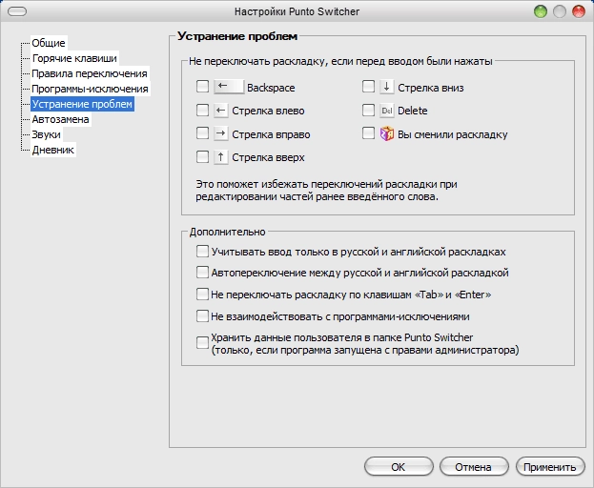This screenshot has width=594, height=488.
Task: Confirm settings with the OK button
Action: [399, 466]
